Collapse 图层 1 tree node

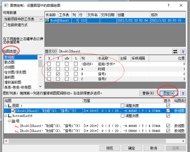pos(6,106)
